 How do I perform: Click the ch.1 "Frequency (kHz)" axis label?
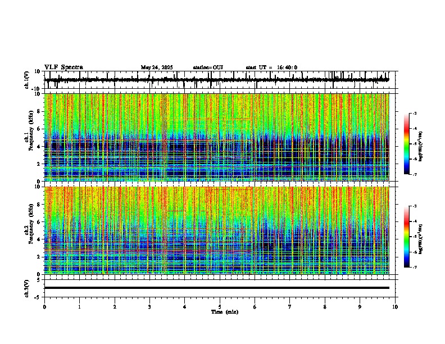coord(31,130)
